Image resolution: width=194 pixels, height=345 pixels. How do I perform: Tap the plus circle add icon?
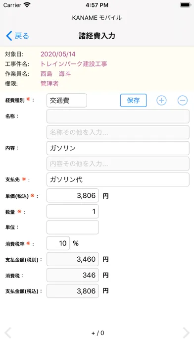click(161, 100)
